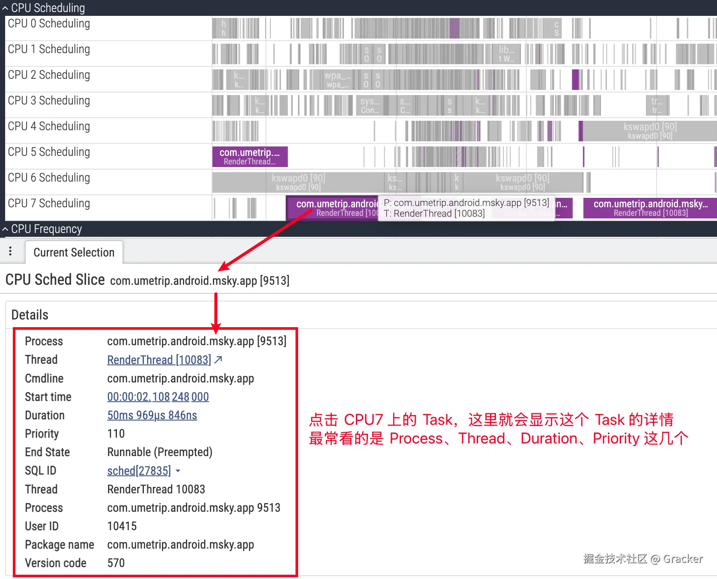Image resolution: width=717 pixels, height=579 pixels.
Task: Open the sched[27835] SQL ID link
Action: pos(139,471)
